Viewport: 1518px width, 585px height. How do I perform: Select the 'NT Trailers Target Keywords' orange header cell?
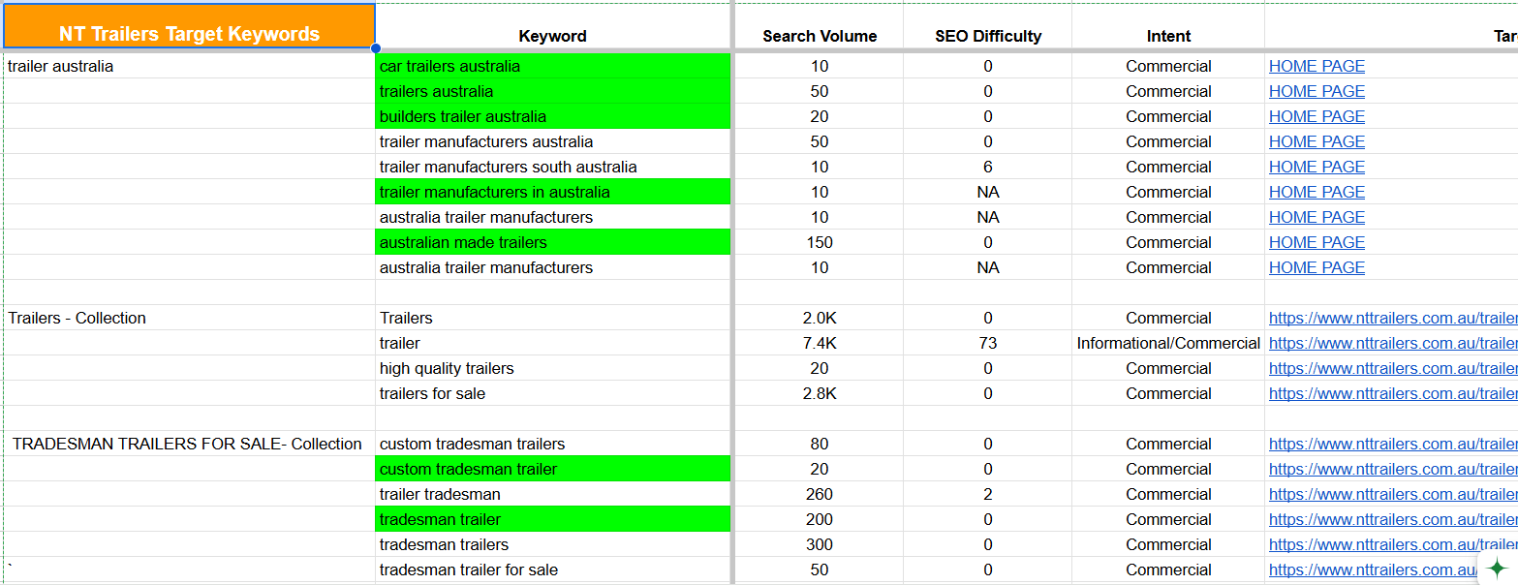pyautogui.click(x=189, y=26)
